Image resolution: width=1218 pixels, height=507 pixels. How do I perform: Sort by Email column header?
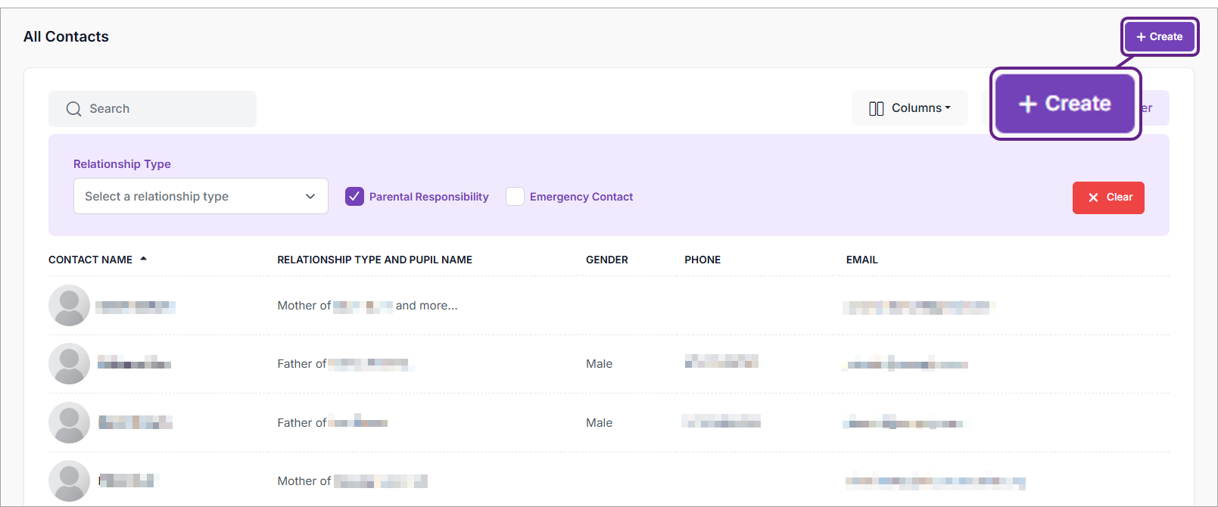coord(861,260)
